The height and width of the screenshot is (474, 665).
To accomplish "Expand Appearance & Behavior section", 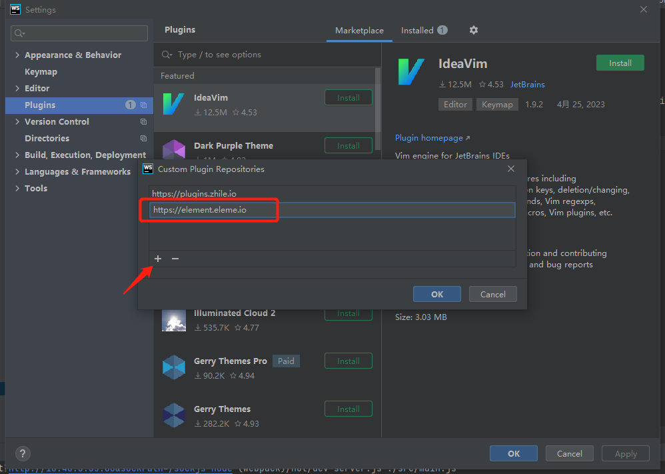I will click(x=17, y=55).
